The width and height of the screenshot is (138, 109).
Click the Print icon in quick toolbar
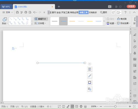[x=26, y=12]
